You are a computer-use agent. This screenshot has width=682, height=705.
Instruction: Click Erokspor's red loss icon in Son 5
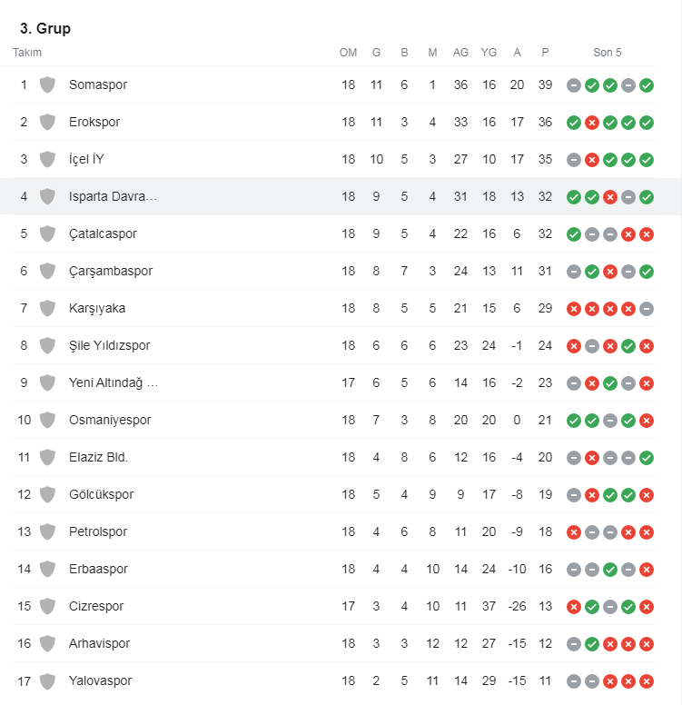pyautogui.click(x=592, y=123)
